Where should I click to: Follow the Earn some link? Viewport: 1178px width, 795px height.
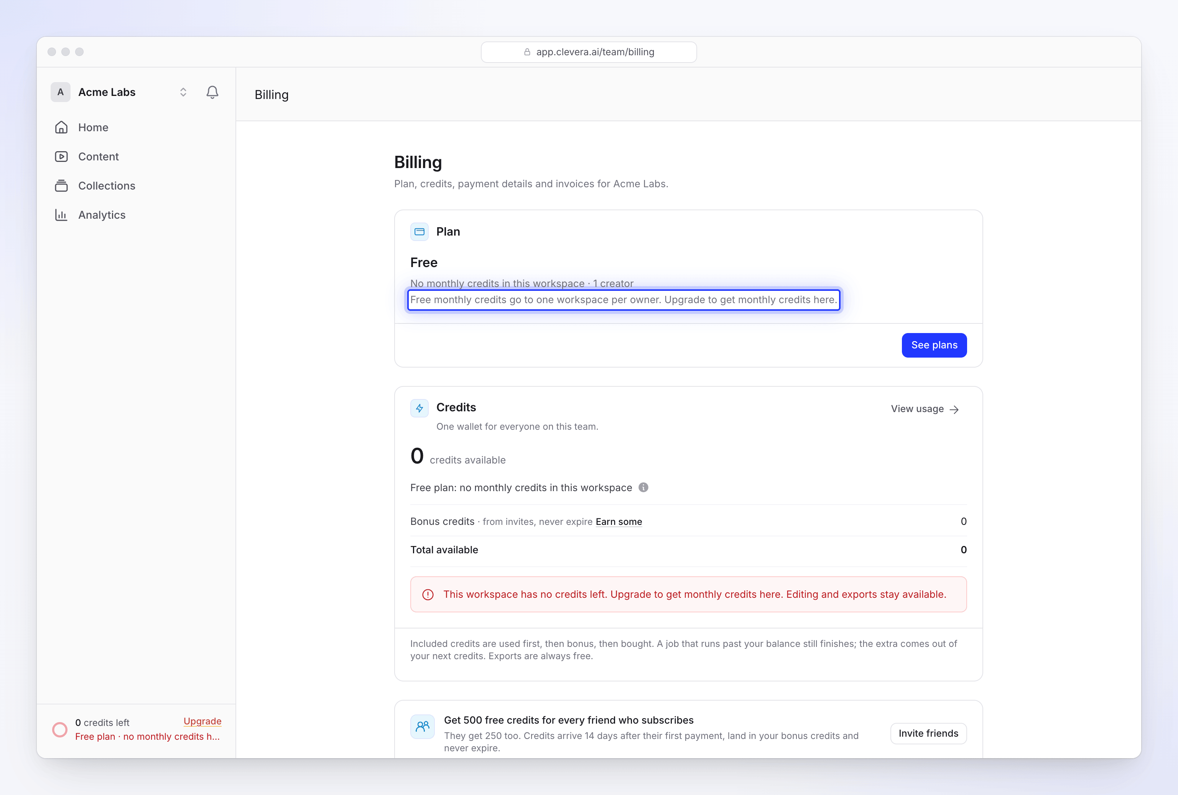619,522
